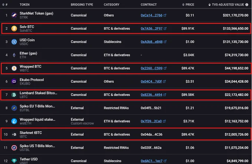The image size is (252, 164).
Task: Open EKUBO contract link 0x04C4...7d0f
Action: coord(151,81)
